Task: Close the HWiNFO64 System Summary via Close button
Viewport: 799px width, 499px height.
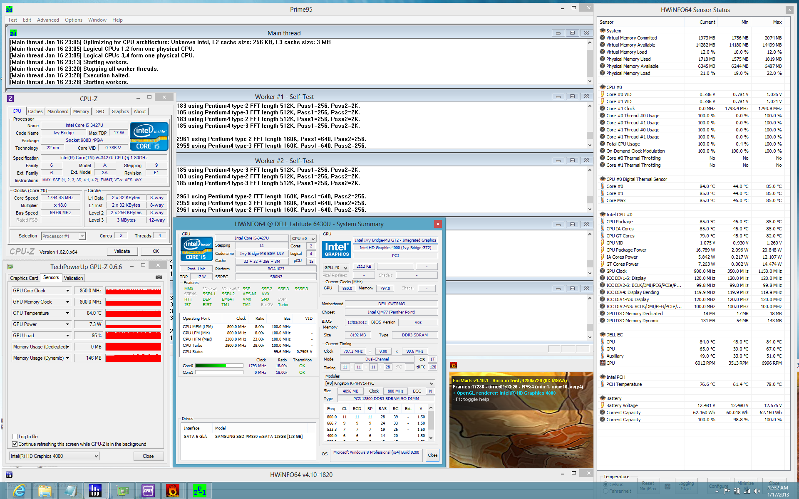Action: point(432,455)
